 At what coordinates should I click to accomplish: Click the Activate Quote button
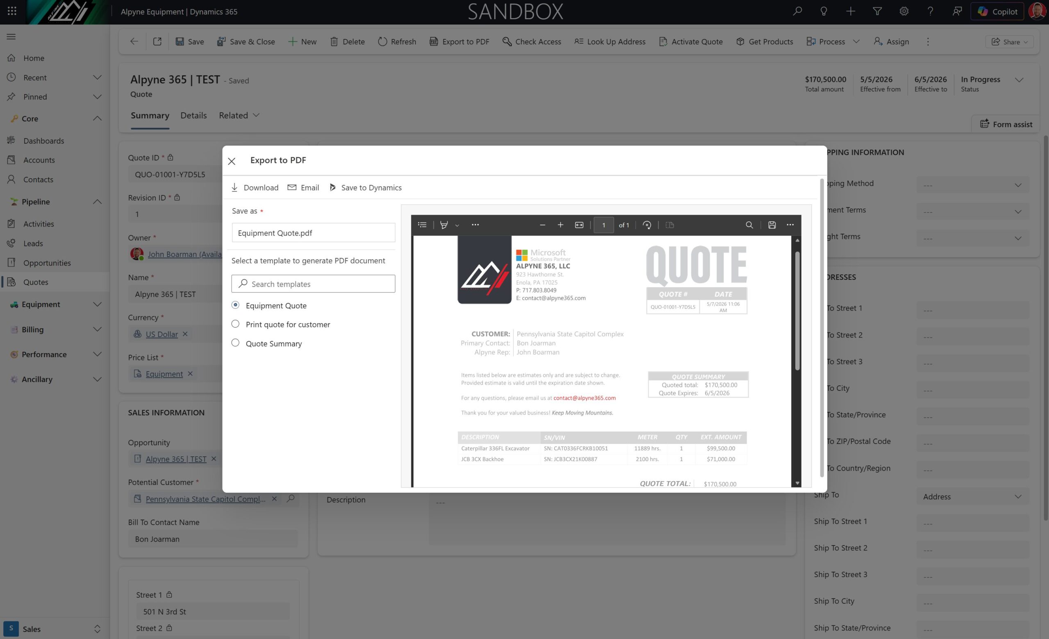pos(690,42)
